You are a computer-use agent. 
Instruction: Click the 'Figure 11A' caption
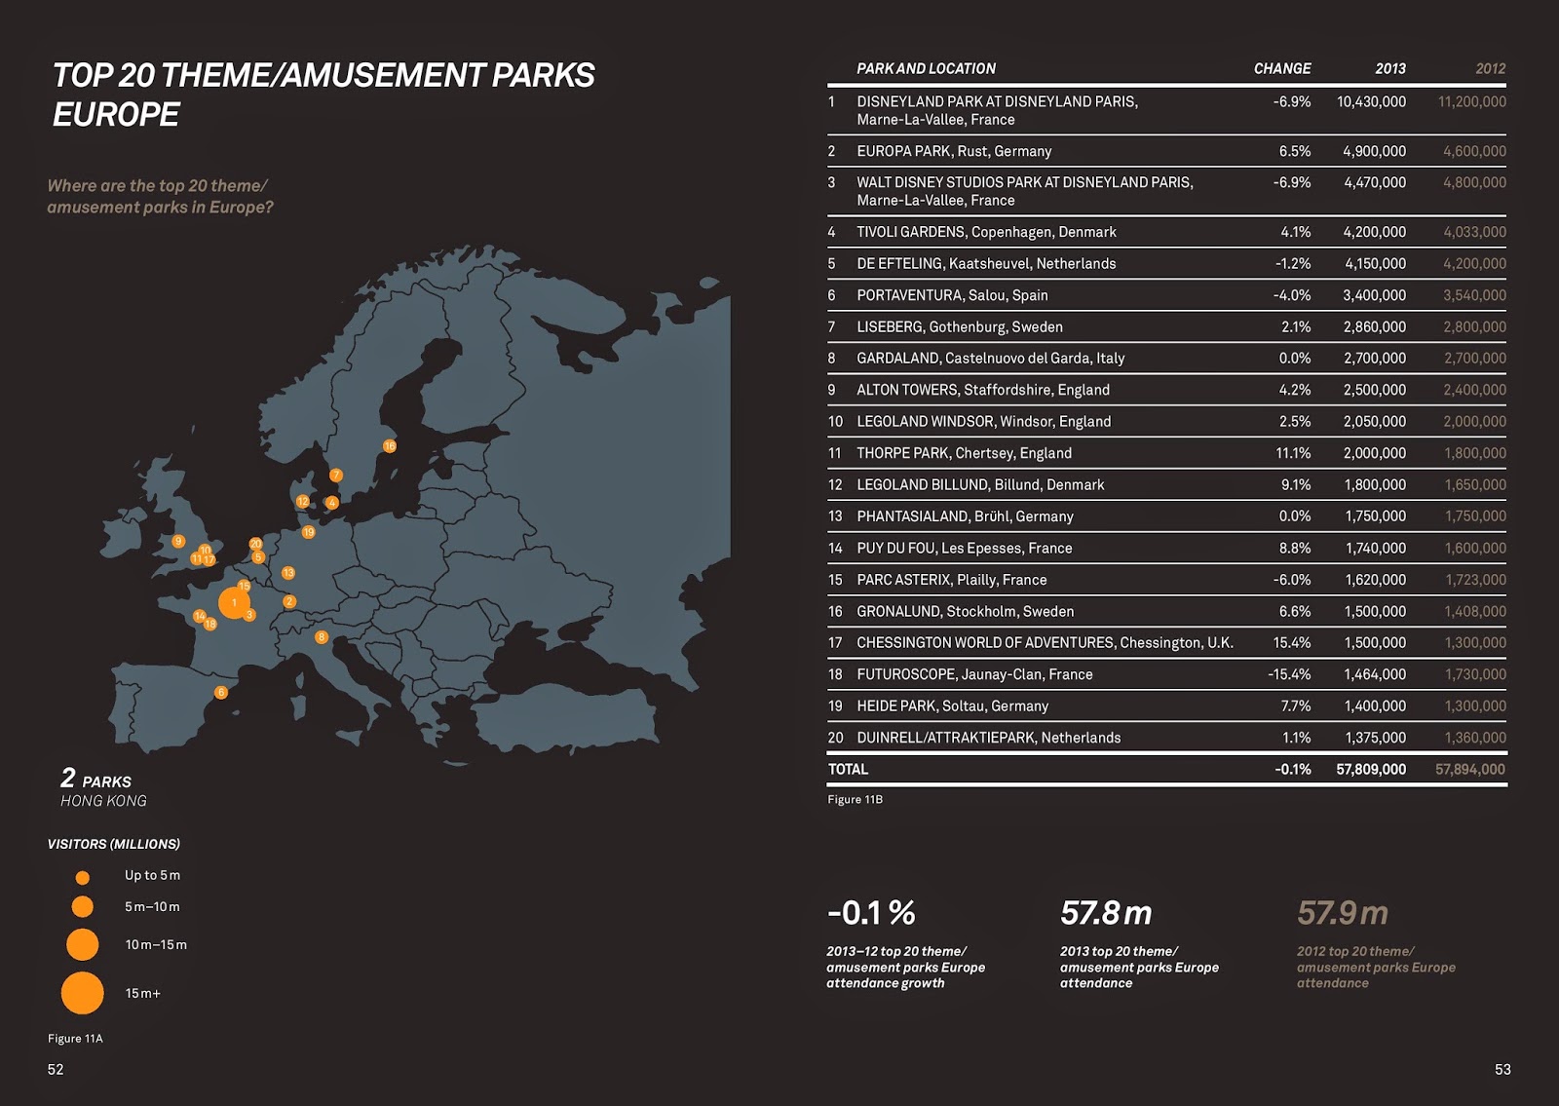click(x=75, y=1039)
